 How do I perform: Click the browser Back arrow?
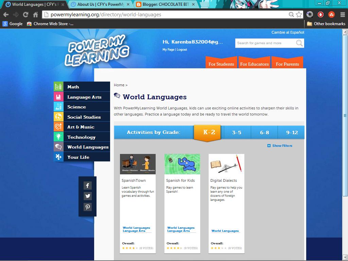tap(6, 15)
